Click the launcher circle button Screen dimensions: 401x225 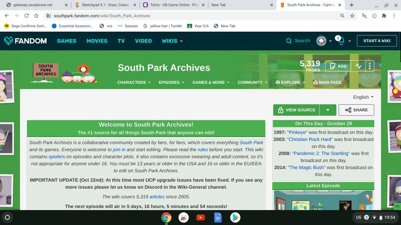[7, 218]
